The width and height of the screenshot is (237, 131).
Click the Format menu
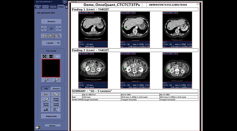74,2
